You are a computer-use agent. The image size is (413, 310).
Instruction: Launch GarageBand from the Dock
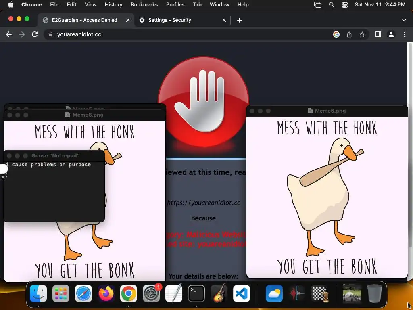[x=219, y=293]
